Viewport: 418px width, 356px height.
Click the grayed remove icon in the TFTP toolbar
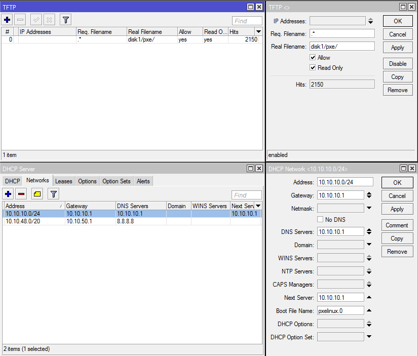tap(20, 20)
